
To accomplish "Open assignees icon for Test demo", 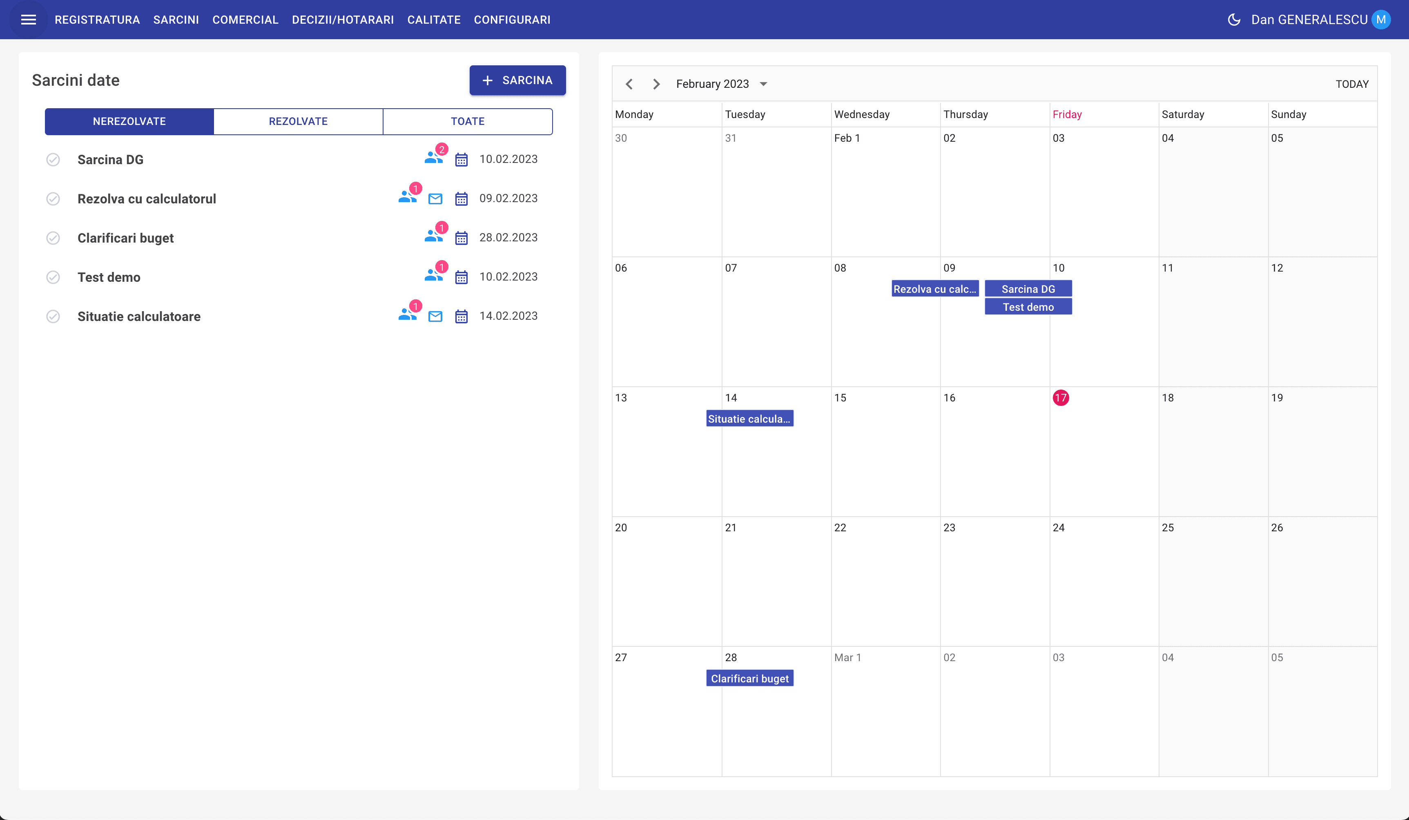I will click(x=433, y=277).
